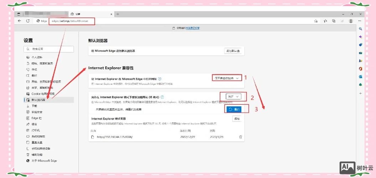Image resolution: width=376 pixels, height=178 pixels.
Task: Click the "设为默认值" button
Action: pos(233,51)
